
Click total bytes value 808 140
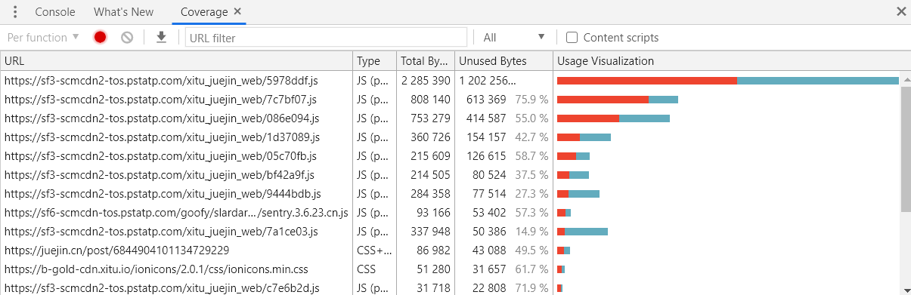click(x=430, y=99)
